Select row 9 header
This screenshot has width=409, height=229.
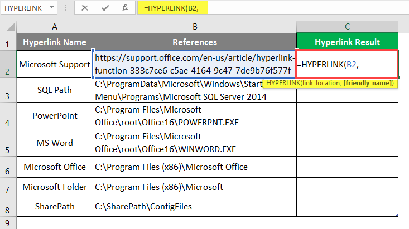(8, 223)
